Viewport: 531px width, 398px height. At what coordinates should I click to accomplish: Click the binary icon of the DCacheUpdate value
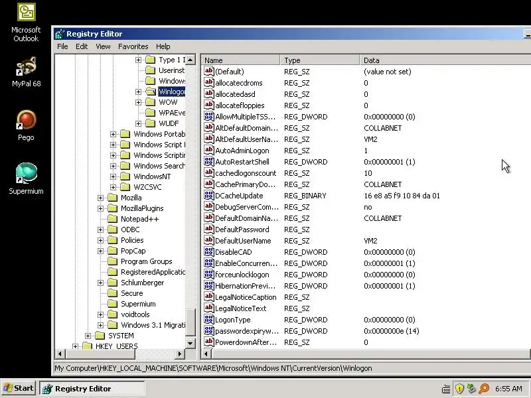209,195
